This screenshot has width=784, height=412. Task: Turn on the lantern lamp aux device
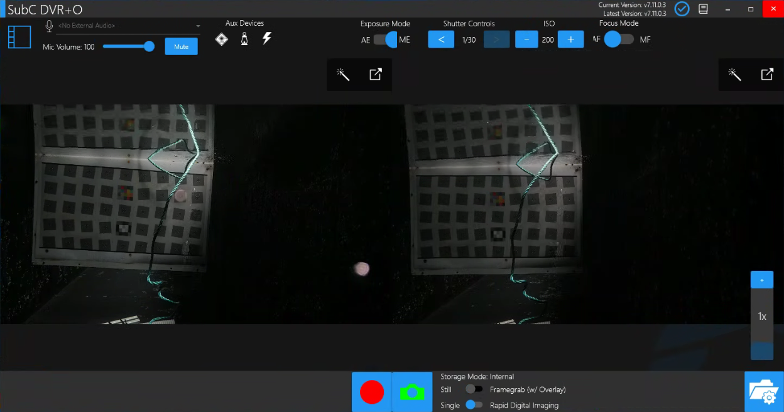244,40
